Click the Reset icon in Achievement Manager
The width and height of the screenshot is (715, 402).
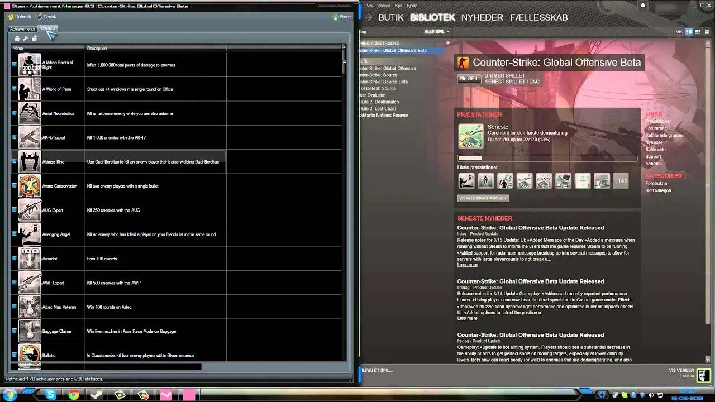coord(40,17)
